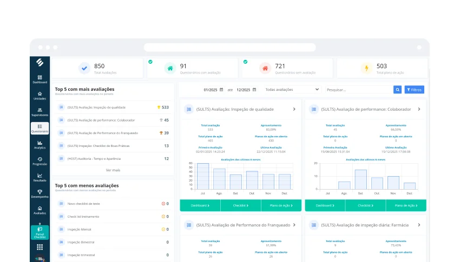Open the apps grid icon in sidebar

coord(40,247)
